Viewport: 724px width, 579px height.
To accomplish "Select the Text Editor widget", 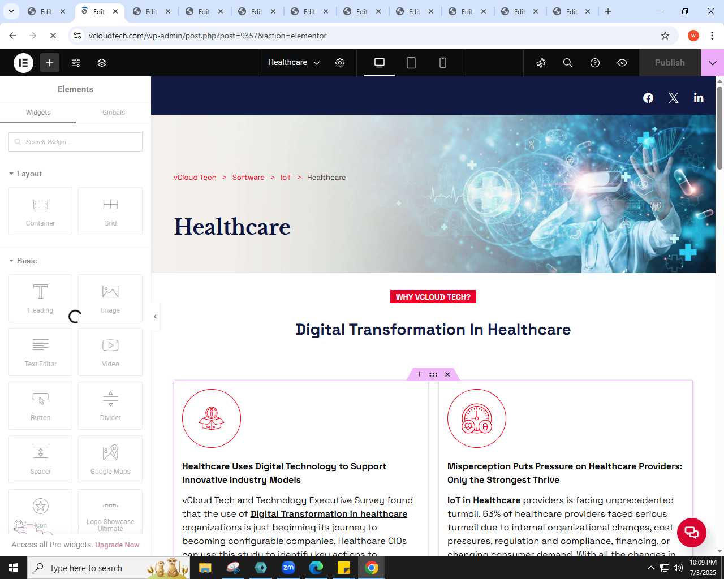I will [x=41, y=352].
